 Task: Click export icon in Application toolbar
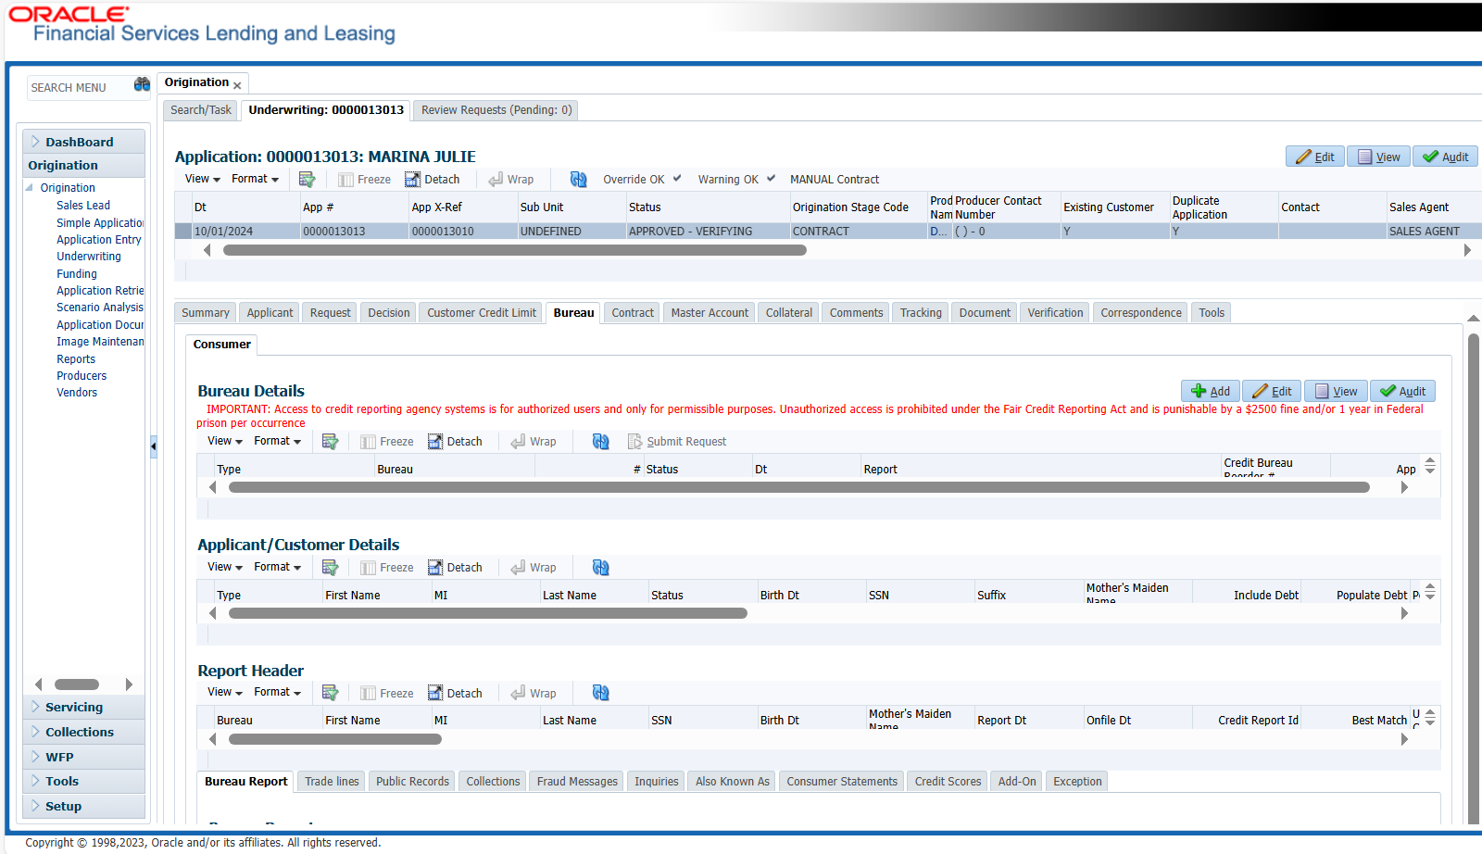coord(307,180)
